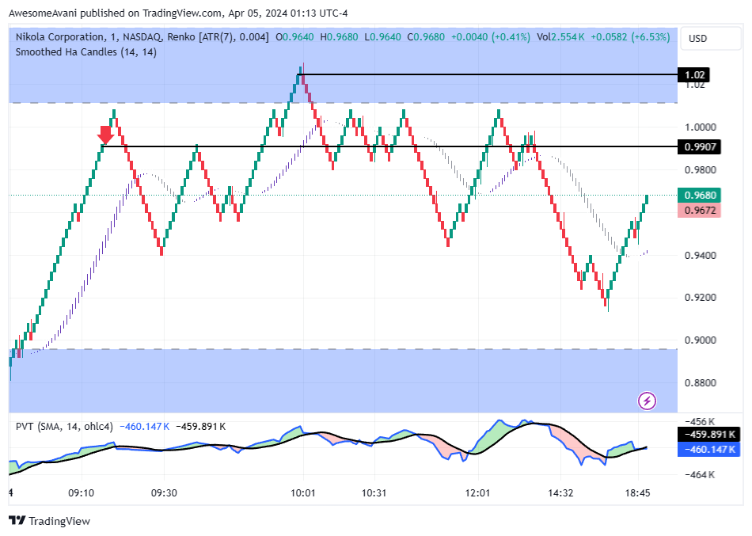The image size is (752, 536).
Task: Click the 0.9000 price axis label
Action: tap(701, 340)
